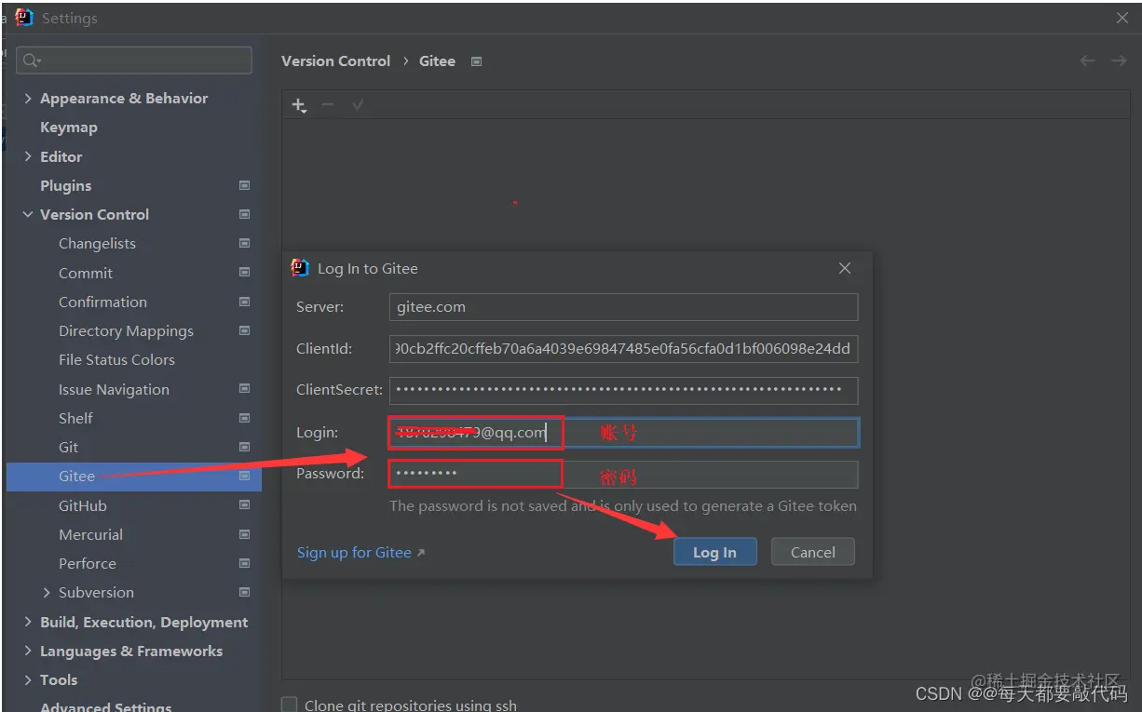Screen dimensions: 1142x712
Task: Click the project icon next to Shelf
Action: pyautogui.click(x=244, y=418)
